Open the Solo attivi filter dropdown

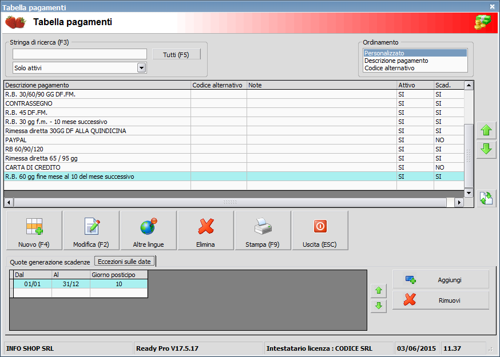(141, 68)
